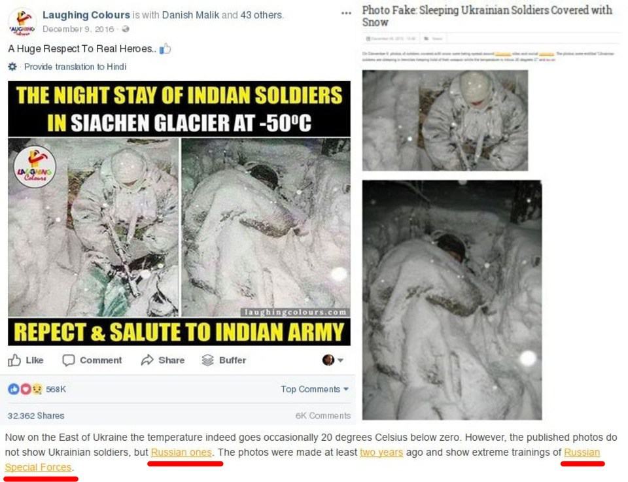Open the 6K Comments count
Screen dimensions: 628x482
pyautogui.click(x=323, y=415)
